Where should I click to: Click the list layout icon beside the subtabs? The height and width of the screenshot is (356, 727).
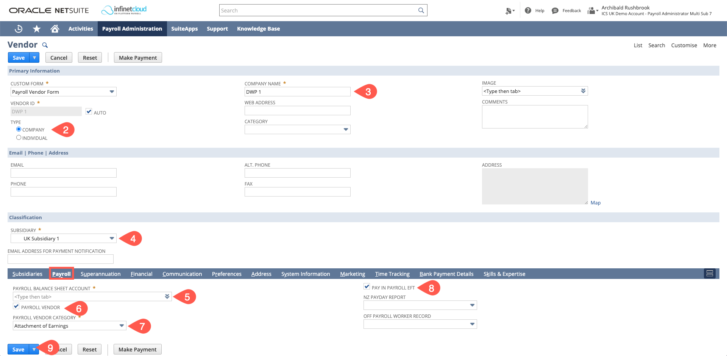tap(710, 273)
